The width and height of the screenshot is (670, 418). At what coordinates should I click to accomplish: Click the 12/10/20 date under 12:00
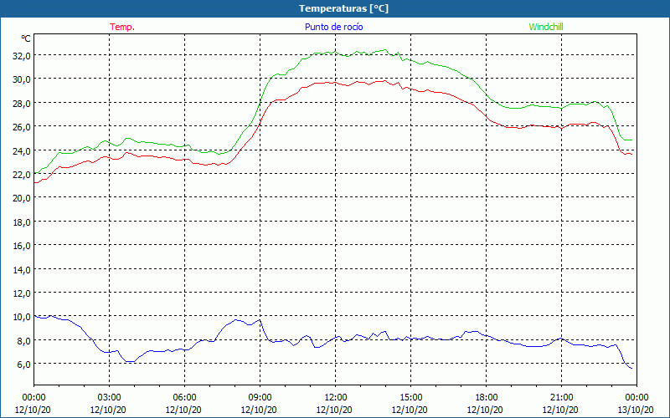pos(335,410)
